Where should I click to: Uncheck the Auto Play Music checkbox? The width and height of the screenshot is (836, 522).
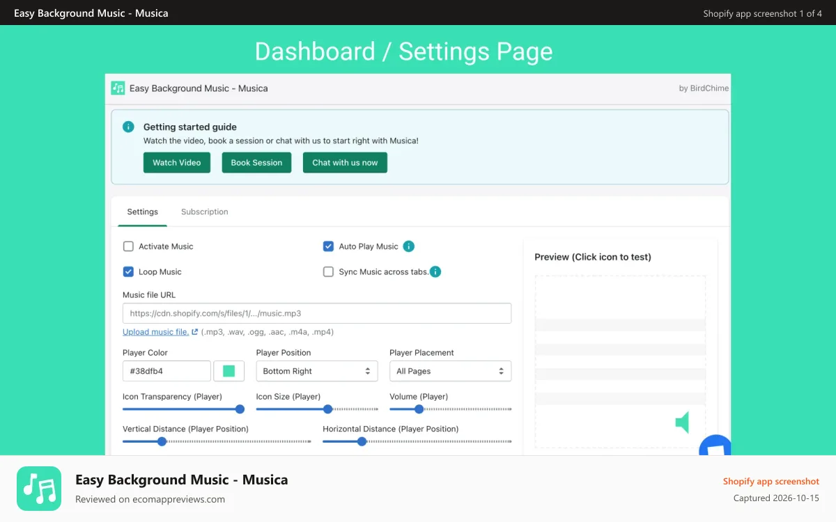click(x=328, y=246)
